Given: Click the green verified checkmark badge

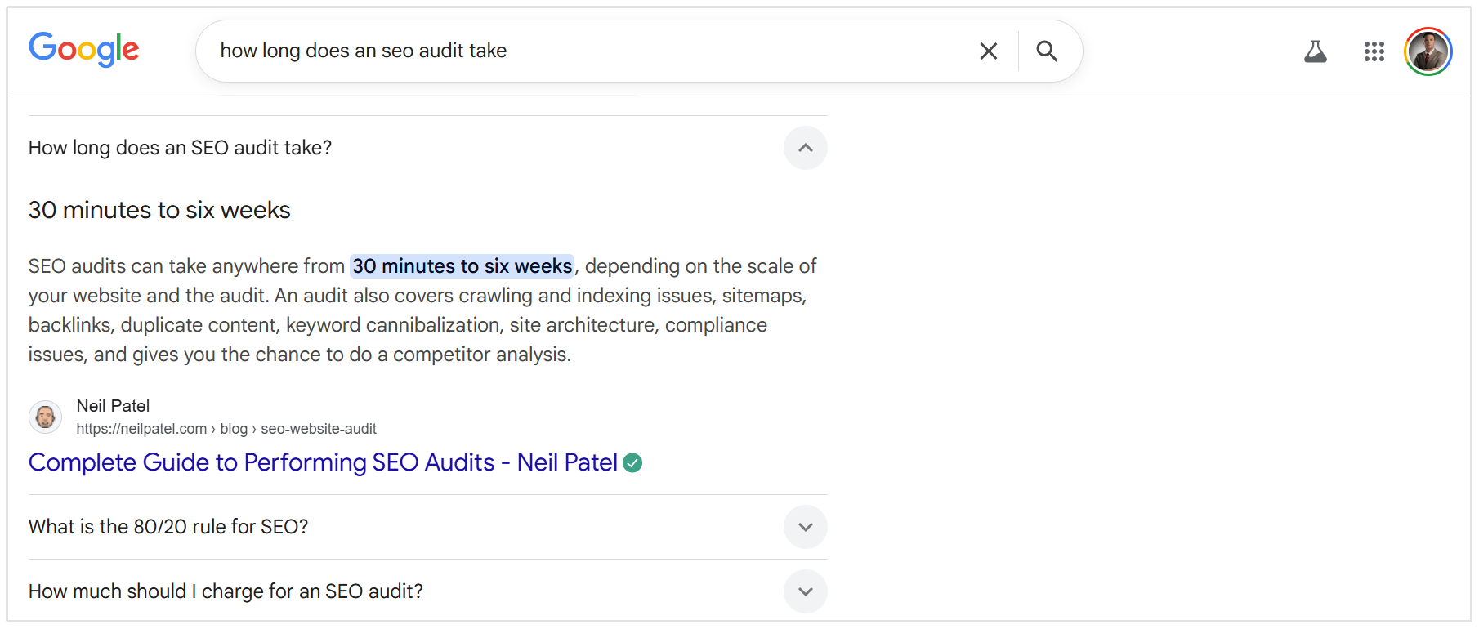Looking at the screenshot, I should click(x=633, y=462).
